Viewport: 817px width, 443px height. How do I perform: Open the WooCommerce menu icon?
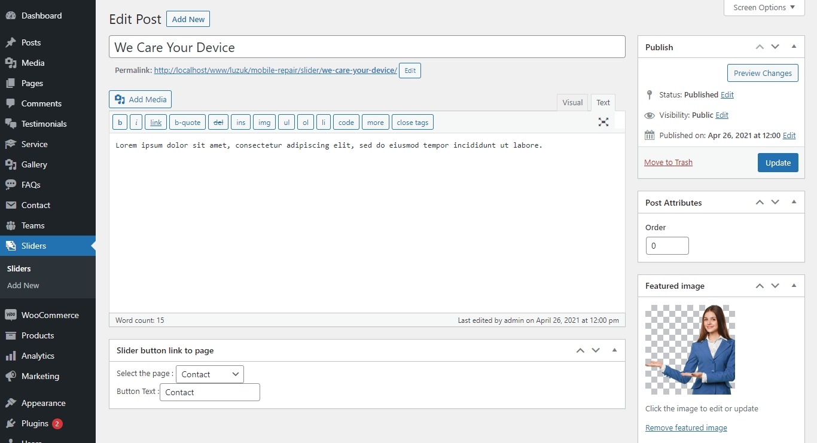tap(10, 315)
